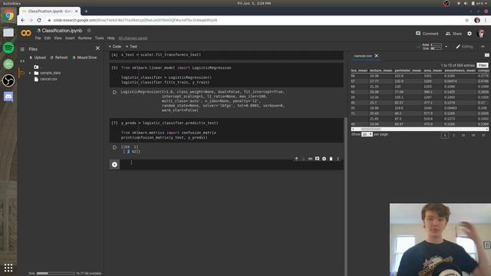Select sample_data folder in file tree
Image resolution: width=491 pixels, height=276 pixels.
tap(50, 73)
